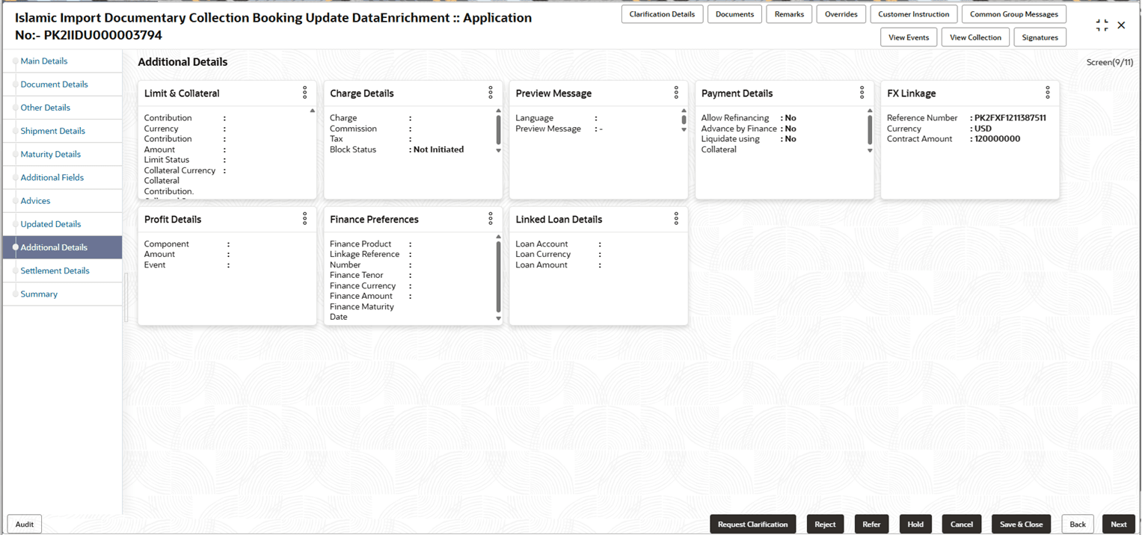This screenshot has width=1142, height=535.
Task: Click scroll-down arrow in Finance Preferences card
Action: point(498,318)
